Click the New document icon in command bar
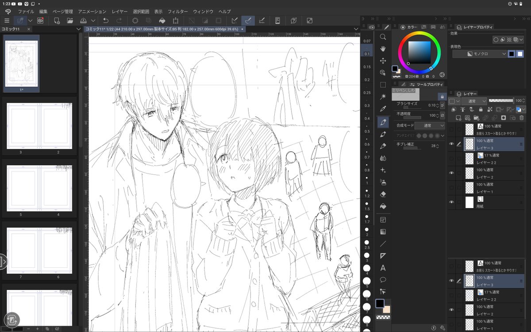 57,20
